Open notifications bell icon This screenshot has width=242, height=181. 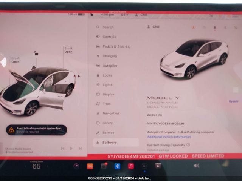click(214, 28)
